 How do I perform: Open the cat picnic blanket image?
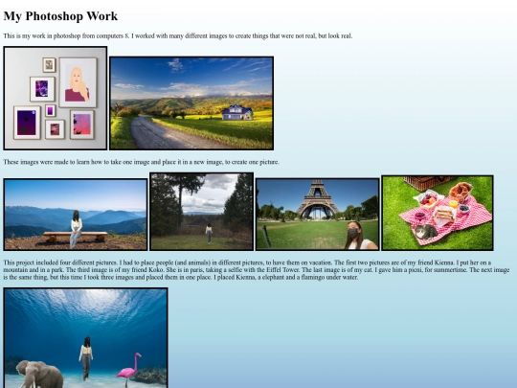tap(438, 213)
